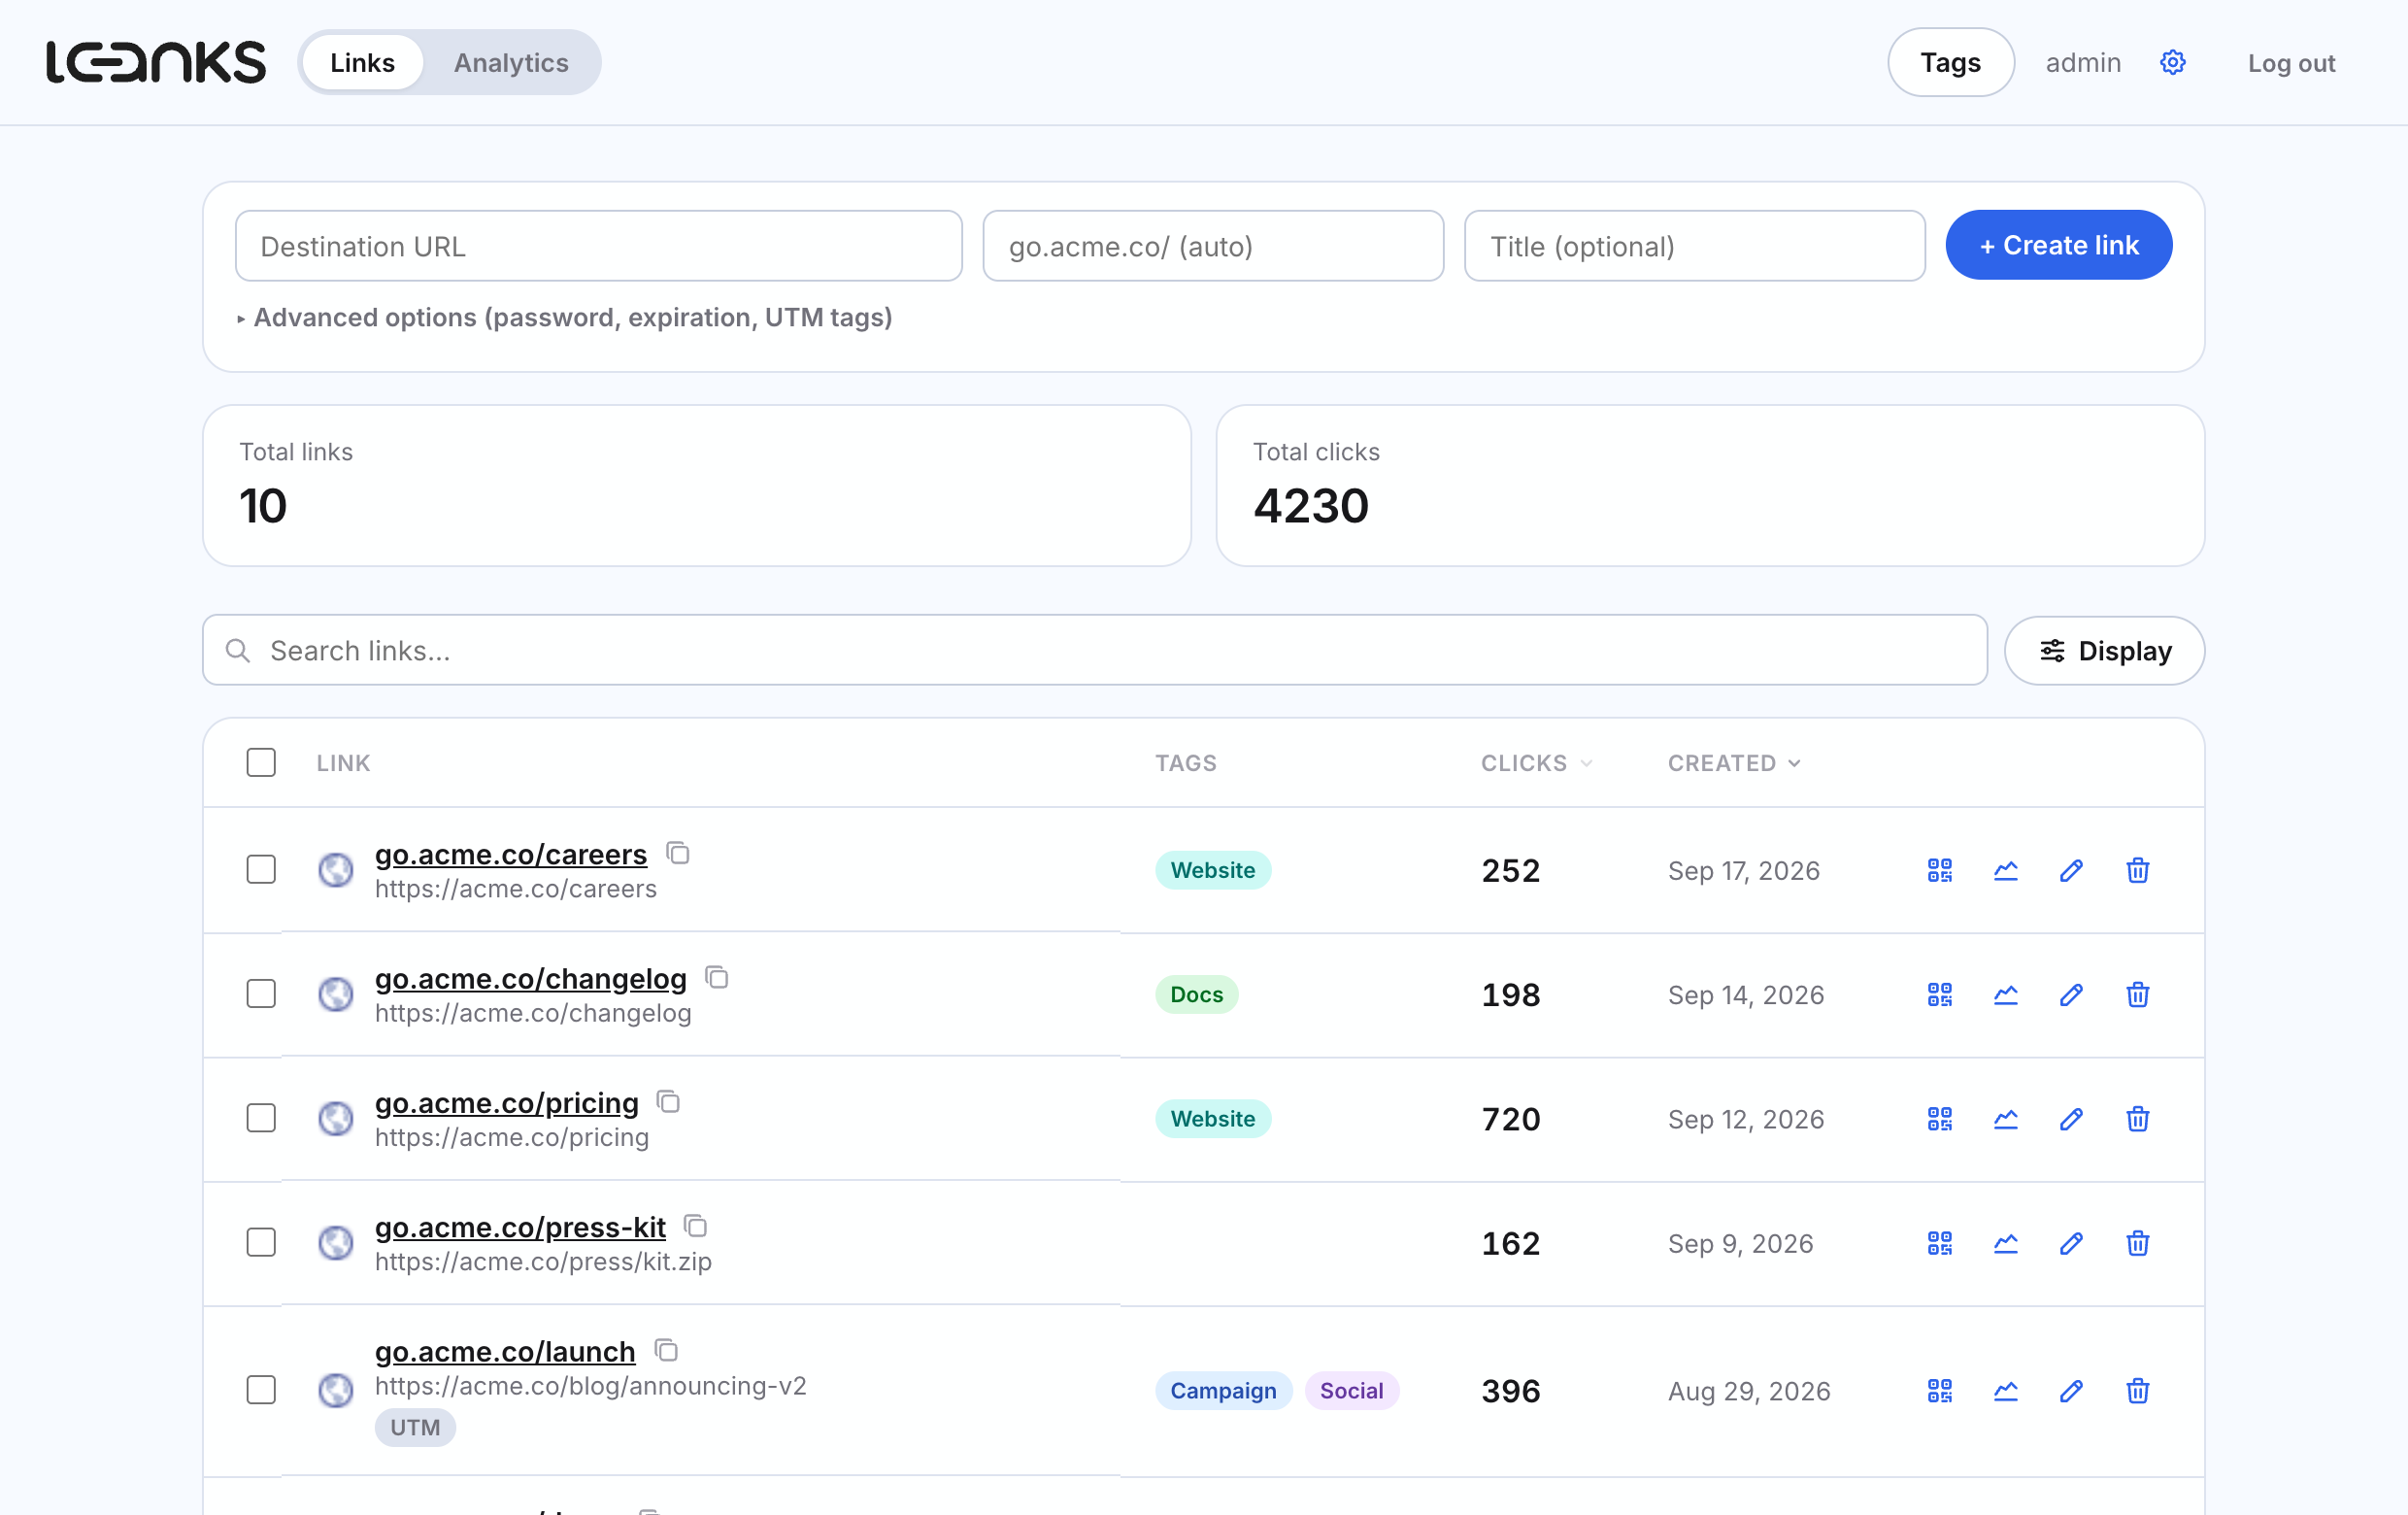Open analytics chart for go.acme.co/careers
The image size is (2408, 1515).
2006,870
